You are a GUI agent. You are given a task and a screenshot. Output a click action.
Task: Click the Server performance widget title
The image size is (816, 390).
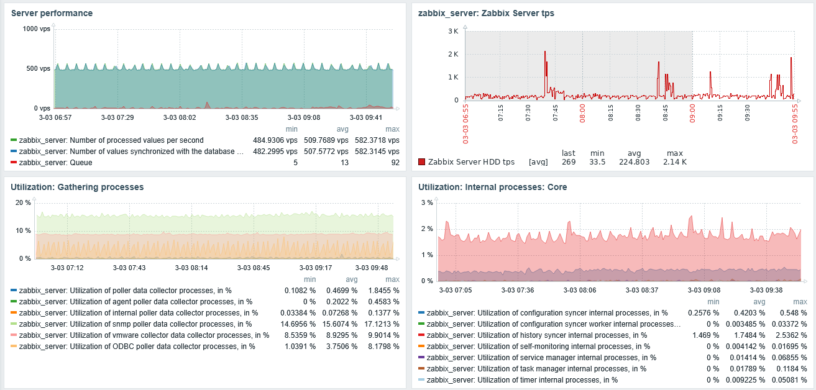52,13
